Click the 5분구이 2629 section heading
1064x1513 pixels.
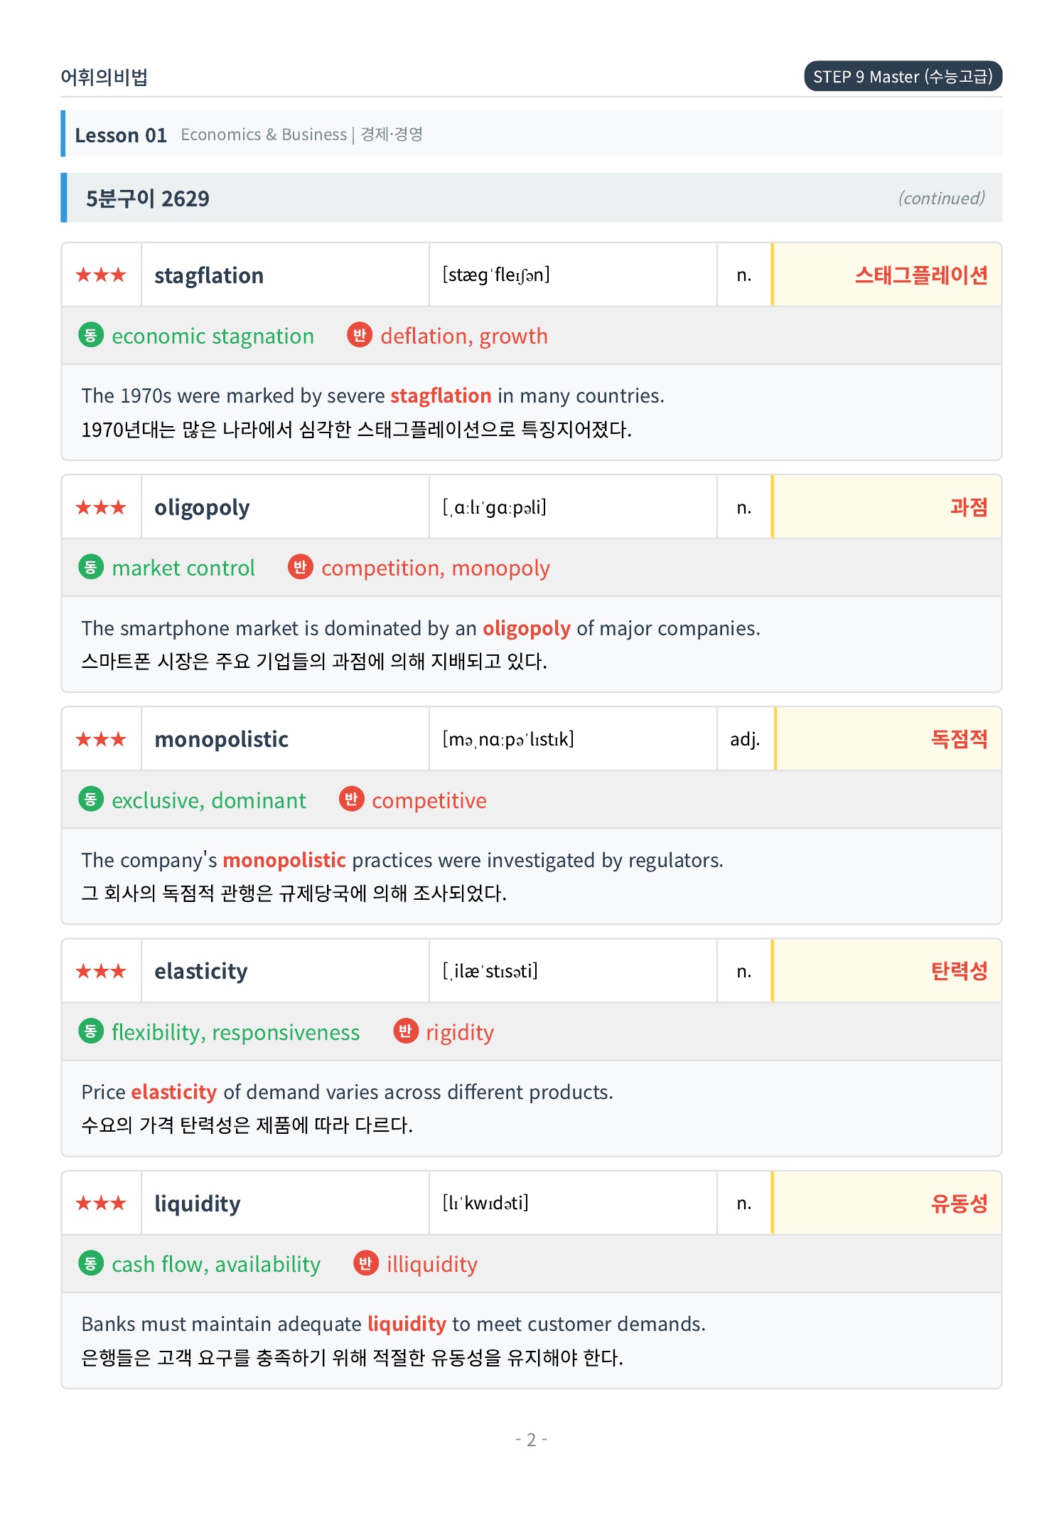[x=148, y=198]
